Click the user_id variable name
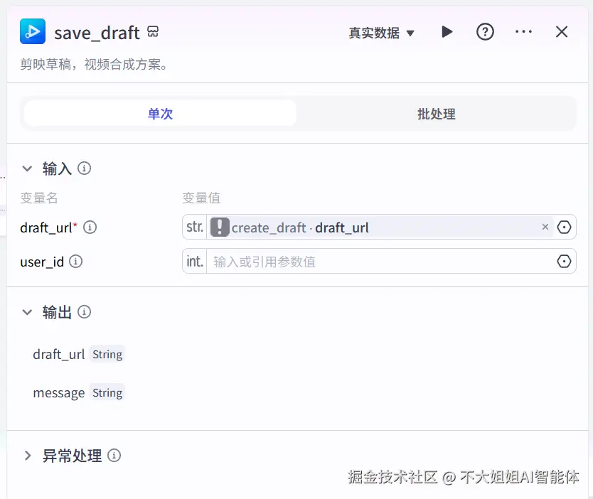The height and width of the screenshot is (499, 593). tap(42, 262)
